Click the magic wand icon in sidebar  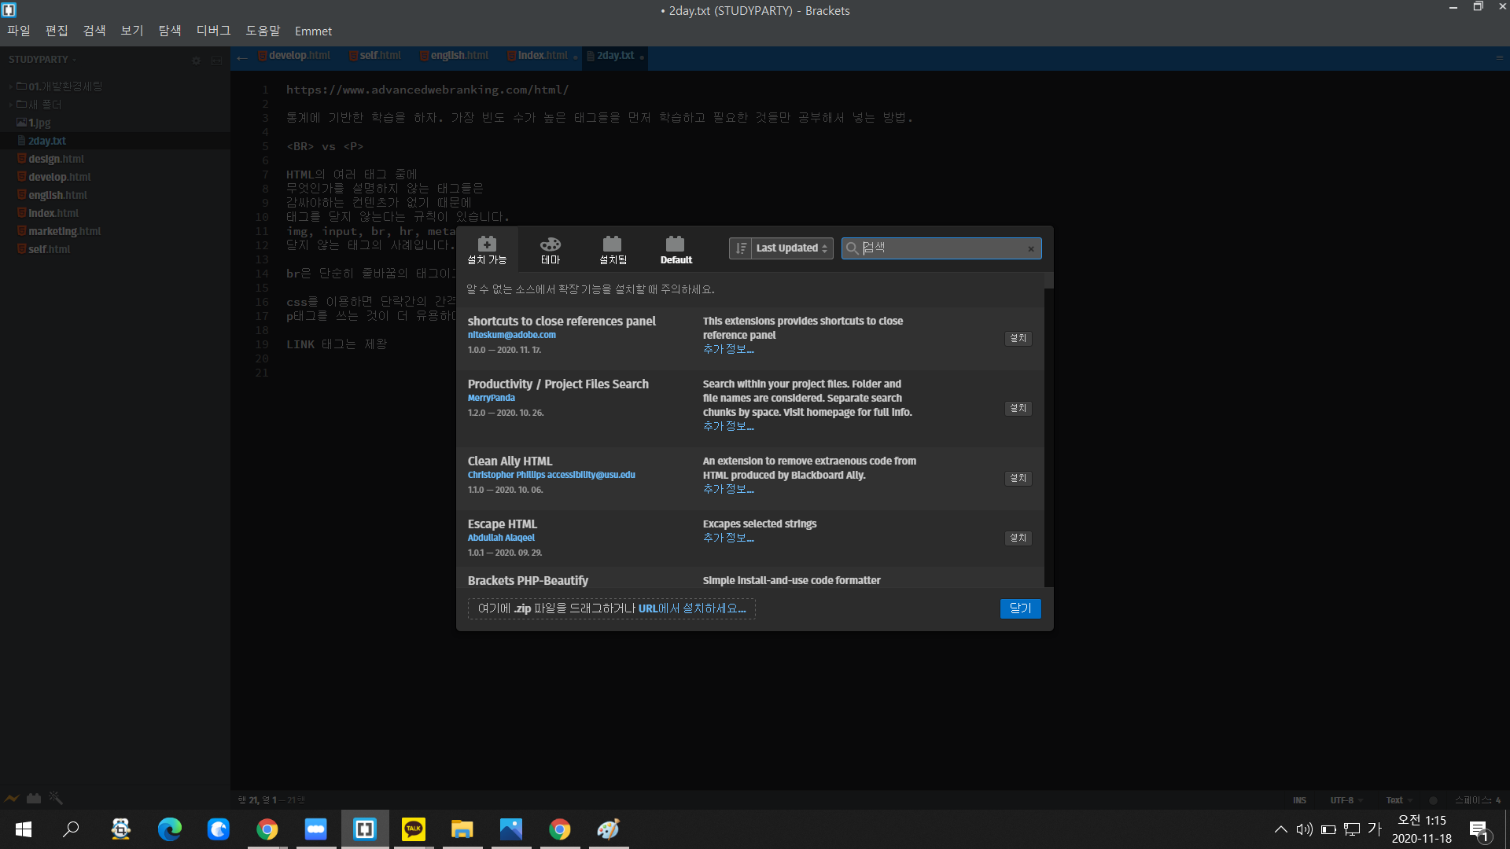tap(55, 798)
